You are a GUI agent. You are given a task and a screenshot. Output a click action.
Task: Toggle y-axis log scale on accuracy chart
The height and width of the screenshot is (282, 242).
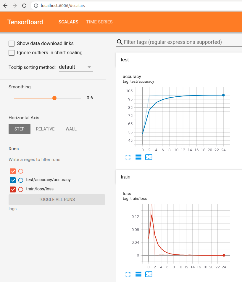[x=138, y=157]
